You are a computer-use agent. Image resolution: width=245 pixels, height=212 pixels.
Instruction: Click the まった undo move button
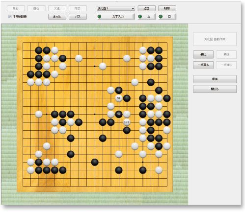[57, 17]
